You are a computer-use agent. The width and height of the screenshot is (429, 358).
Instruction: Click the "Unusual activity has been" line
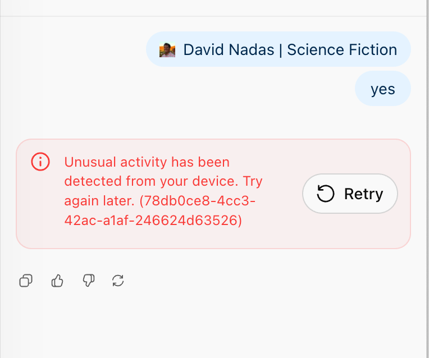click(147, 162)
